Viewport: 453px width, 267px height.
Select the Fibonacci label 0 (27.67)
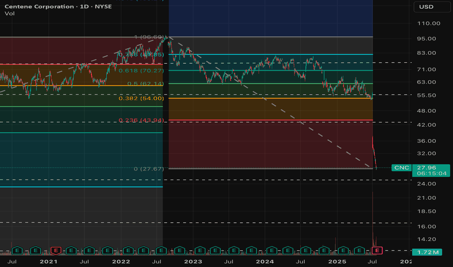[149, 169]
